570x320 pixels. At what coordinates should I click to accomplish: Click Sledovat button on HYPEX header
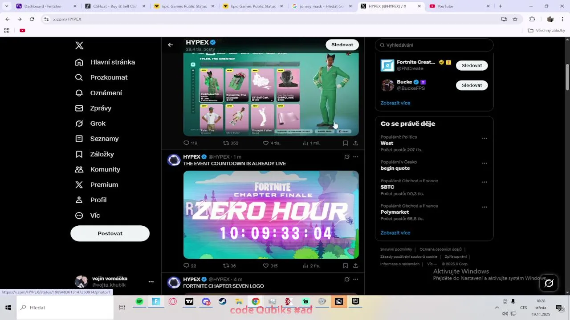coord(342,45)
